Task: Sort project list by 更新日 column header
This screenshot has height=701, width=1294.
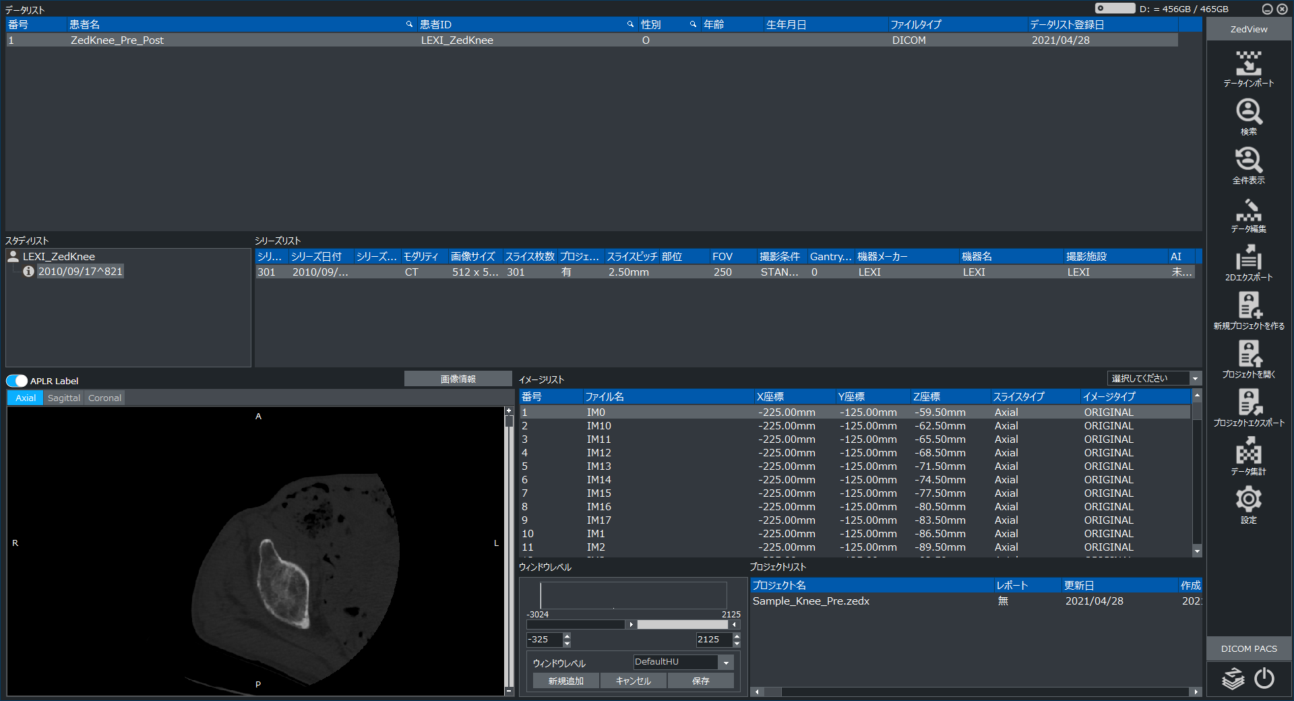Action: [1119, 585]
